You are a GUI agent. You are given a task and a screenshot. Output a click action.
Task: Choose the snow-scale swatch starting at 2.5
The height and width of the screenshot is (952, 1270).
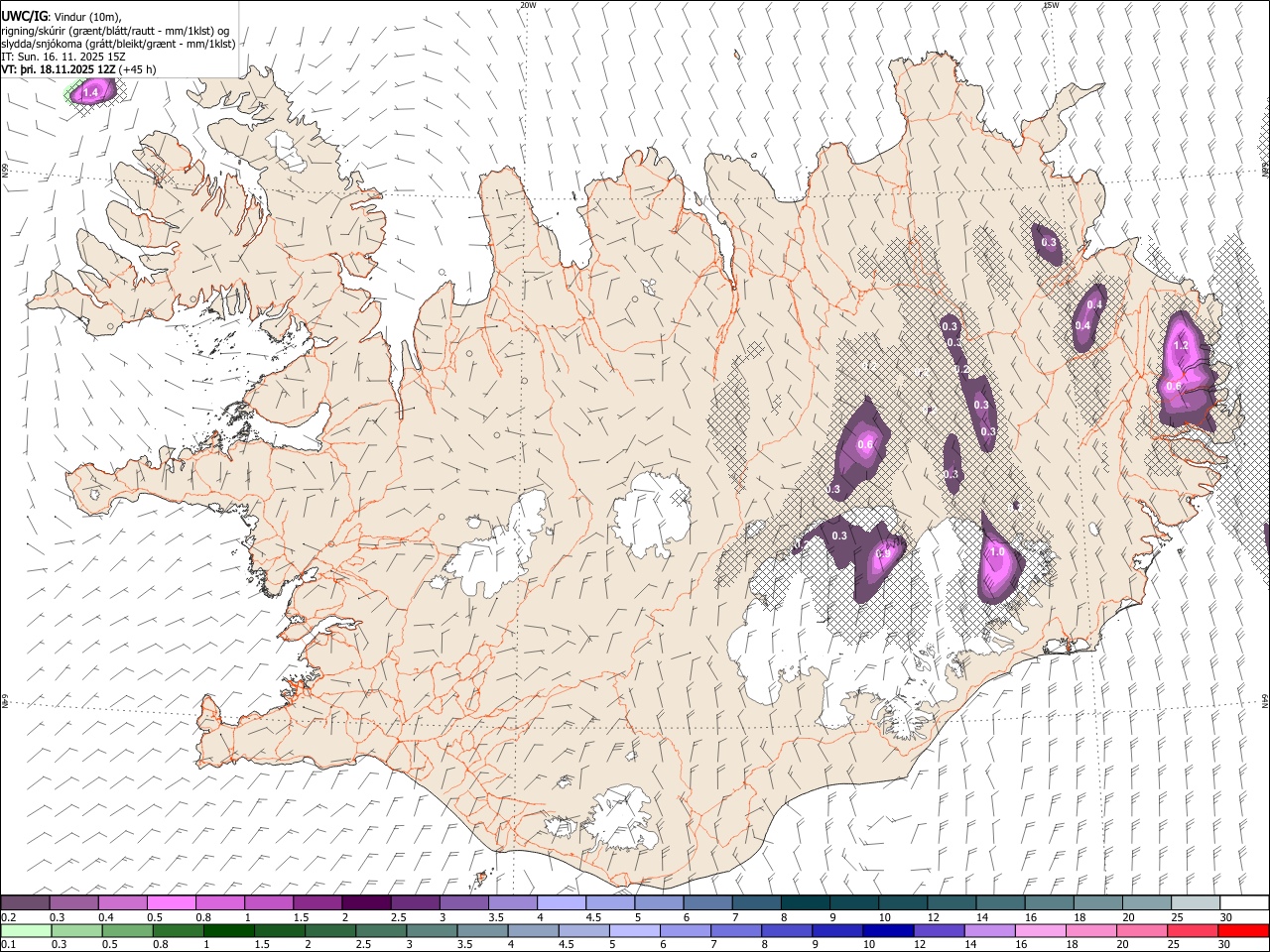[415, 902]
